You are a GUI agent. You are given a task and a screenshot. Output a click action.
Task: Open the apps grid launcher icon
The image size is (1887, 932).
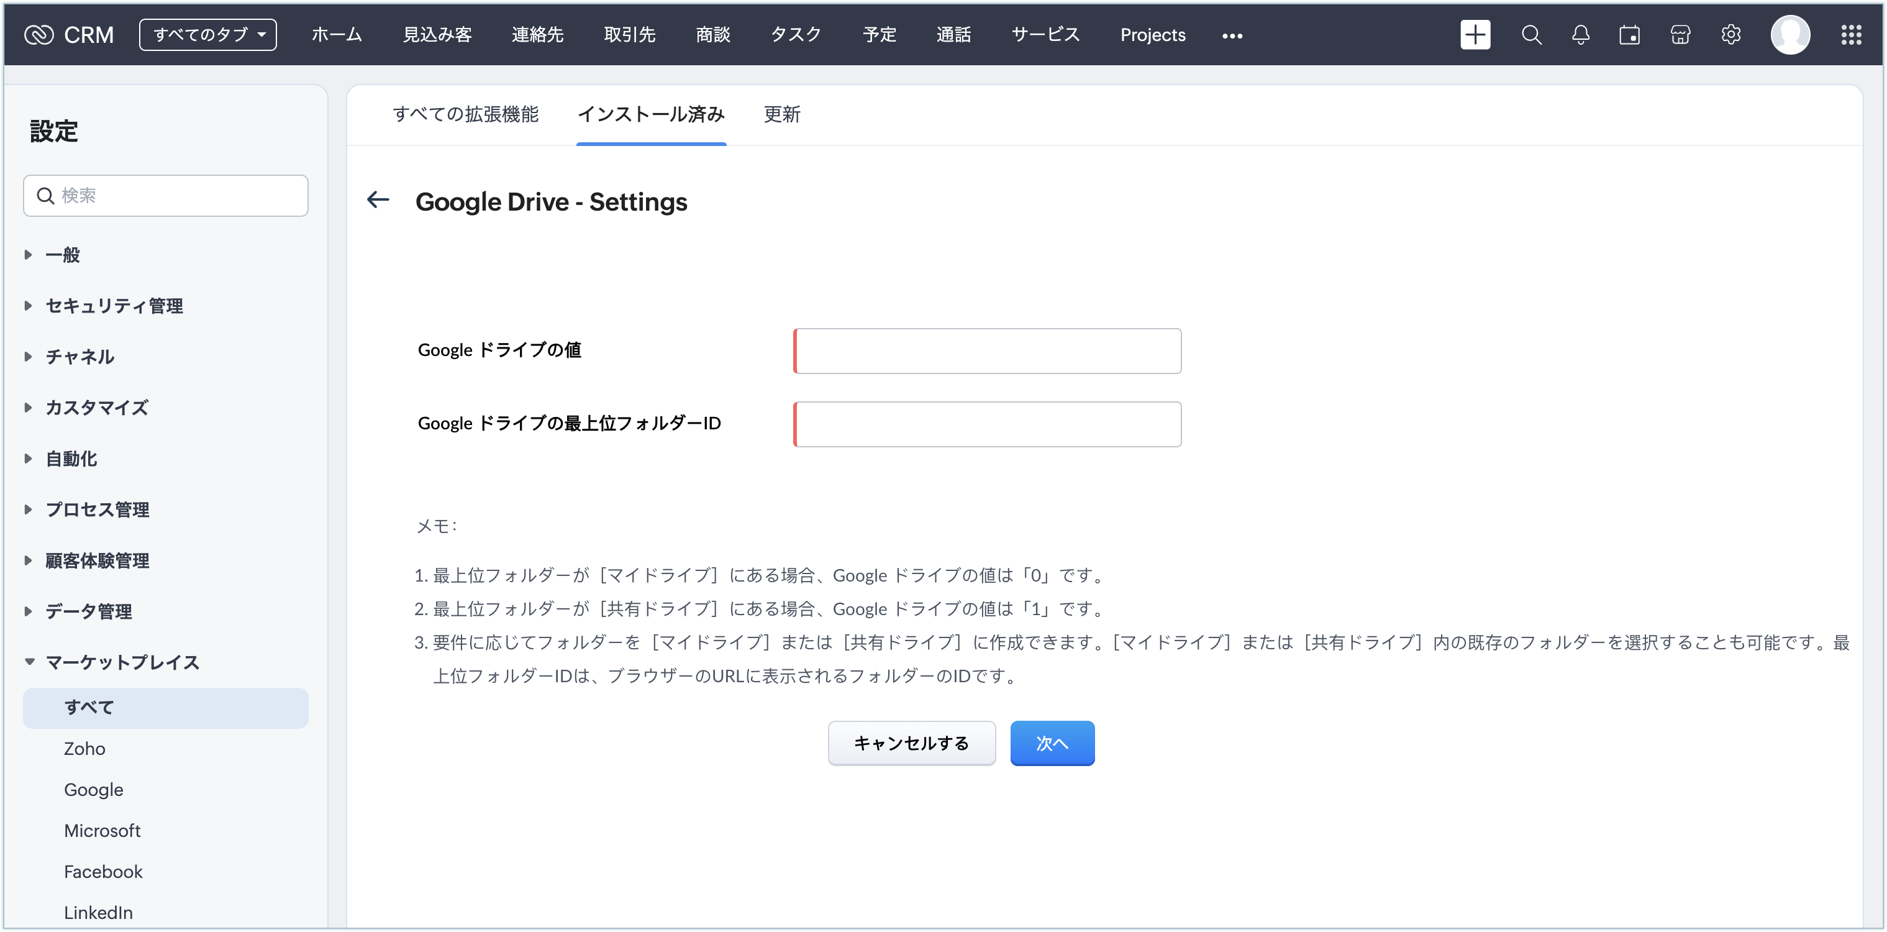[x=1851, y=34]
